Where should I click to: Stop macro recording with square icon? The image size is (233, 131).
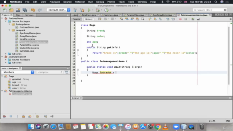[x=186, y=19]
